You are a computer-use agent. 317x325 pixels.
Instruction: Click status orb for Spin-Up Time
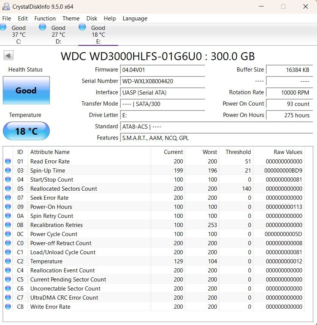tap(8, 170)
